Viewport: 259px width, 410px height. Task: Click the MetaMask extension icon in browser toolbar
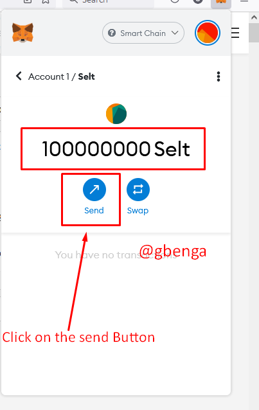pyautogui.click(x=221, y=3)
